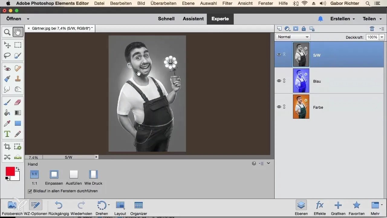The image size is (387, 218).
Task: Toggle link icon on the S/W layer
Action: pyautogui.click(x=284, y=55)
